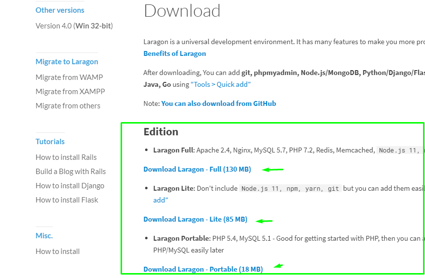Open How to install Django tutorial
This screenshot has height=278, width=425.
(x=70, y=185)
